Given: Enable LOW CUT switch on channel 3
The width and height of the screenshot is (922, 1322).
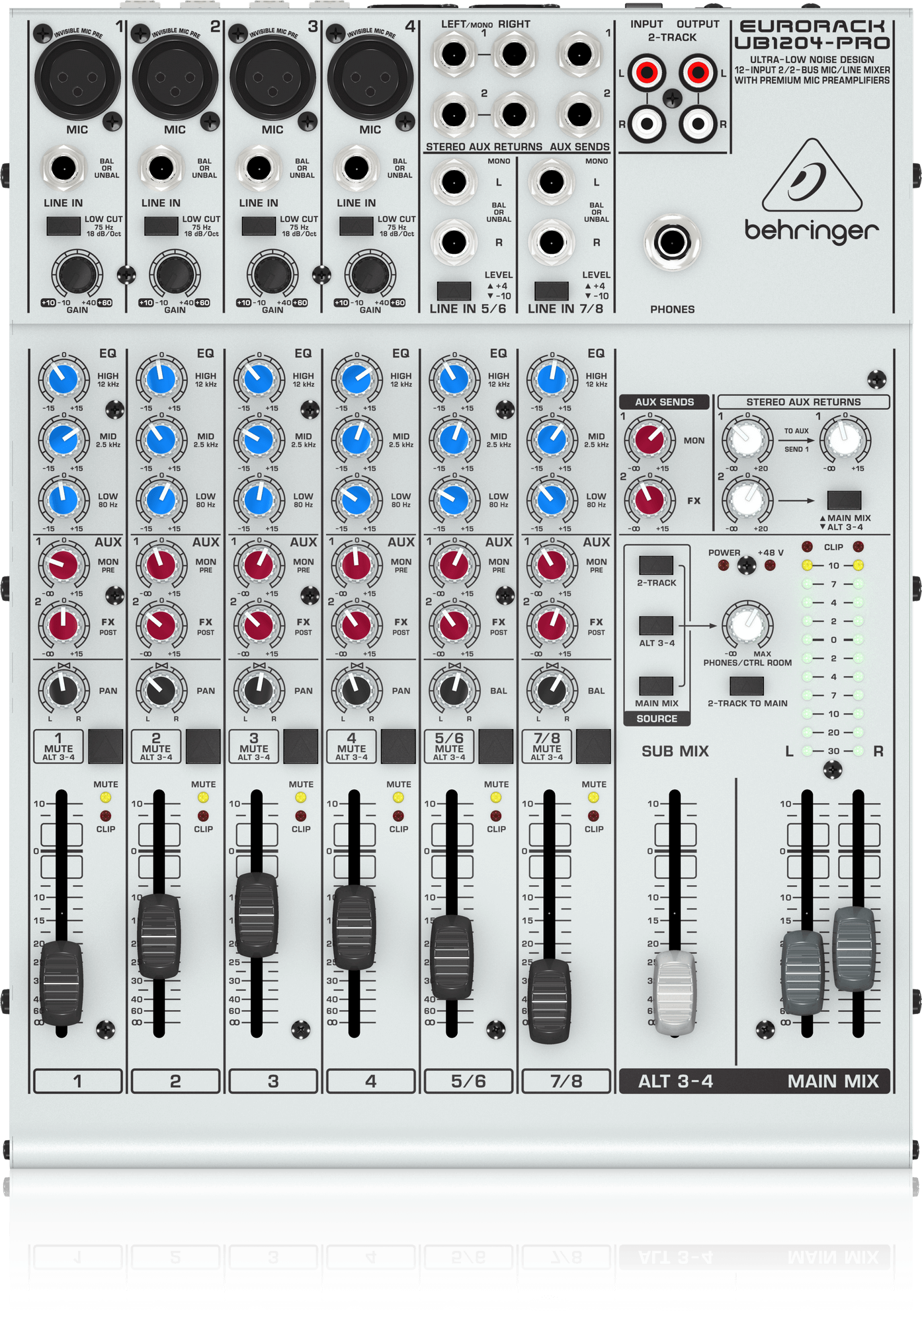Looking at the screenshot, I should click(x=259, y=226).
